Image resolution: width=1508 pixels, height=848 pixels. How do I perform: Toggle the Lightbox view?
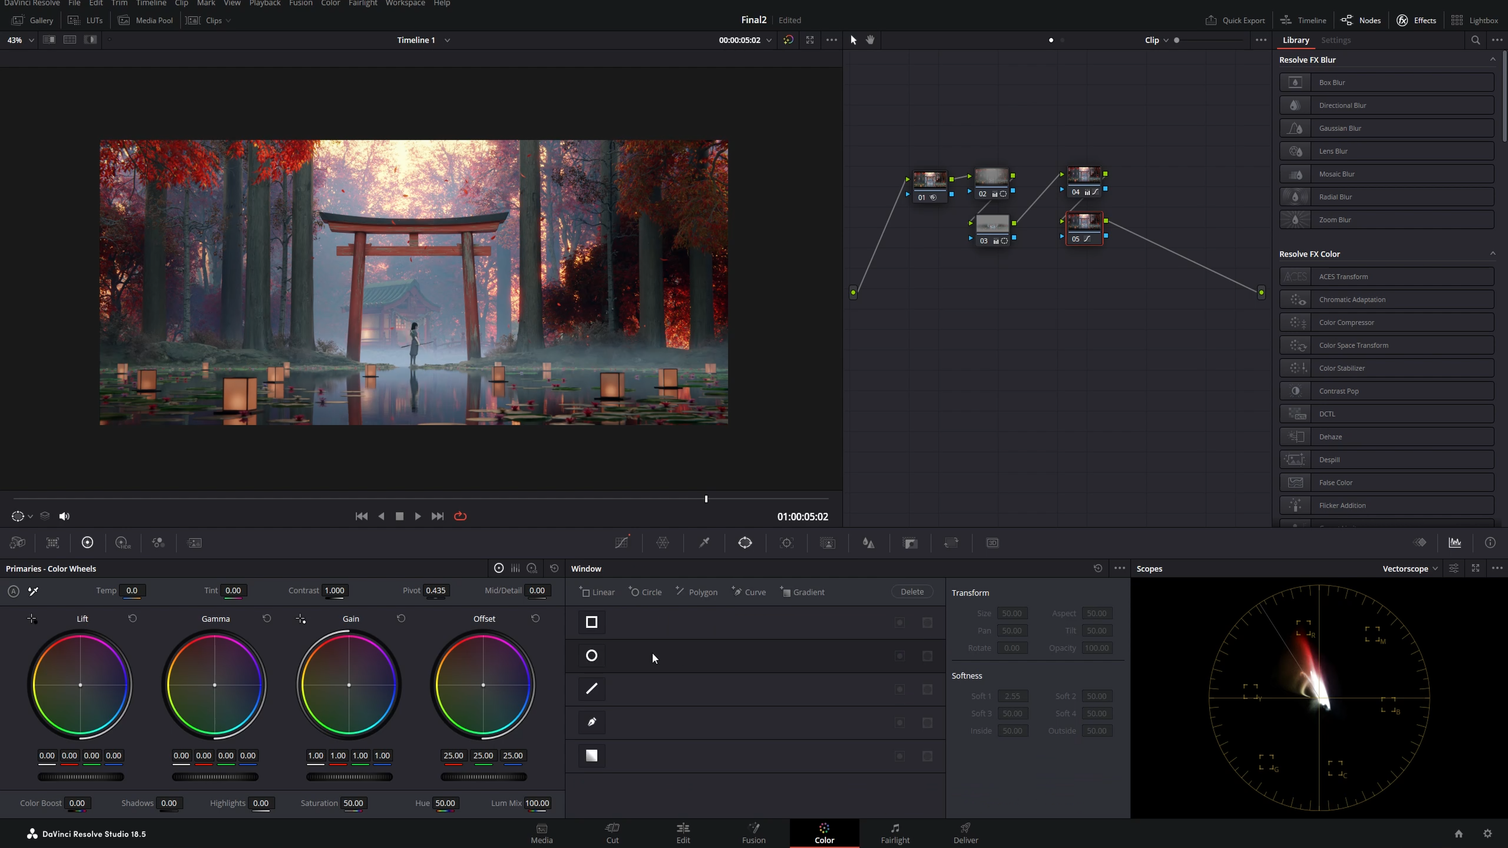(1475, 20)
